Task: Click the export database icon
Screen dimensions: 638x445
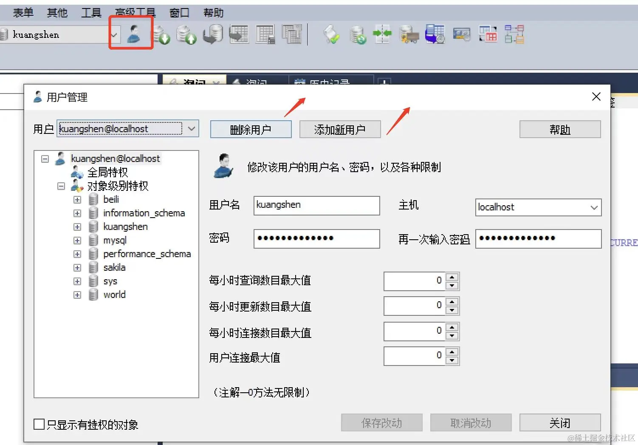Action: [x=186, y=35]
